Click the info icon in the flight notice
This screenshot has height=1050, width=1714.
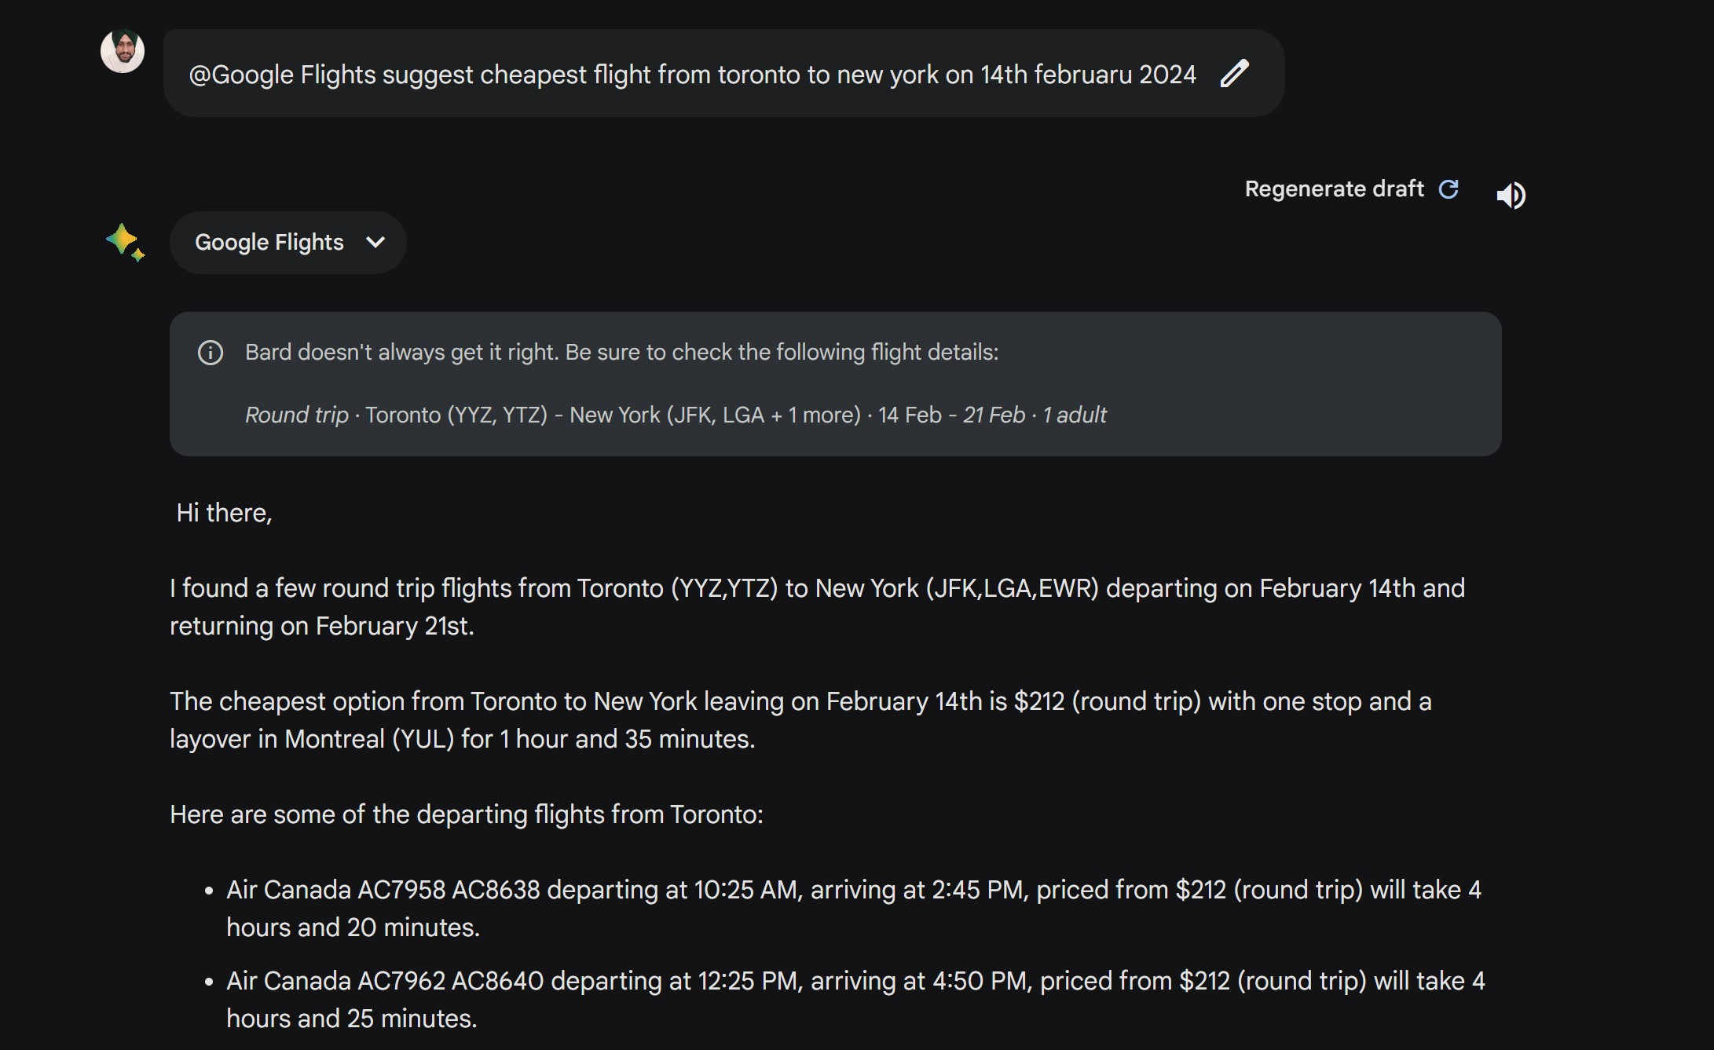point(211,353)
